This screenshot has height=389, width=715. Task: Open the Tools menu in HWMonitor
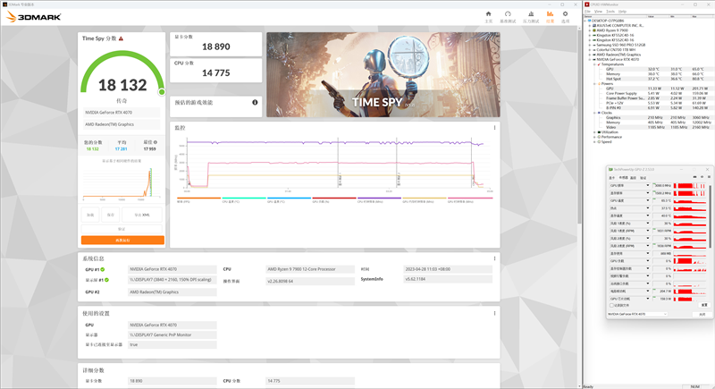click(610, 12)
